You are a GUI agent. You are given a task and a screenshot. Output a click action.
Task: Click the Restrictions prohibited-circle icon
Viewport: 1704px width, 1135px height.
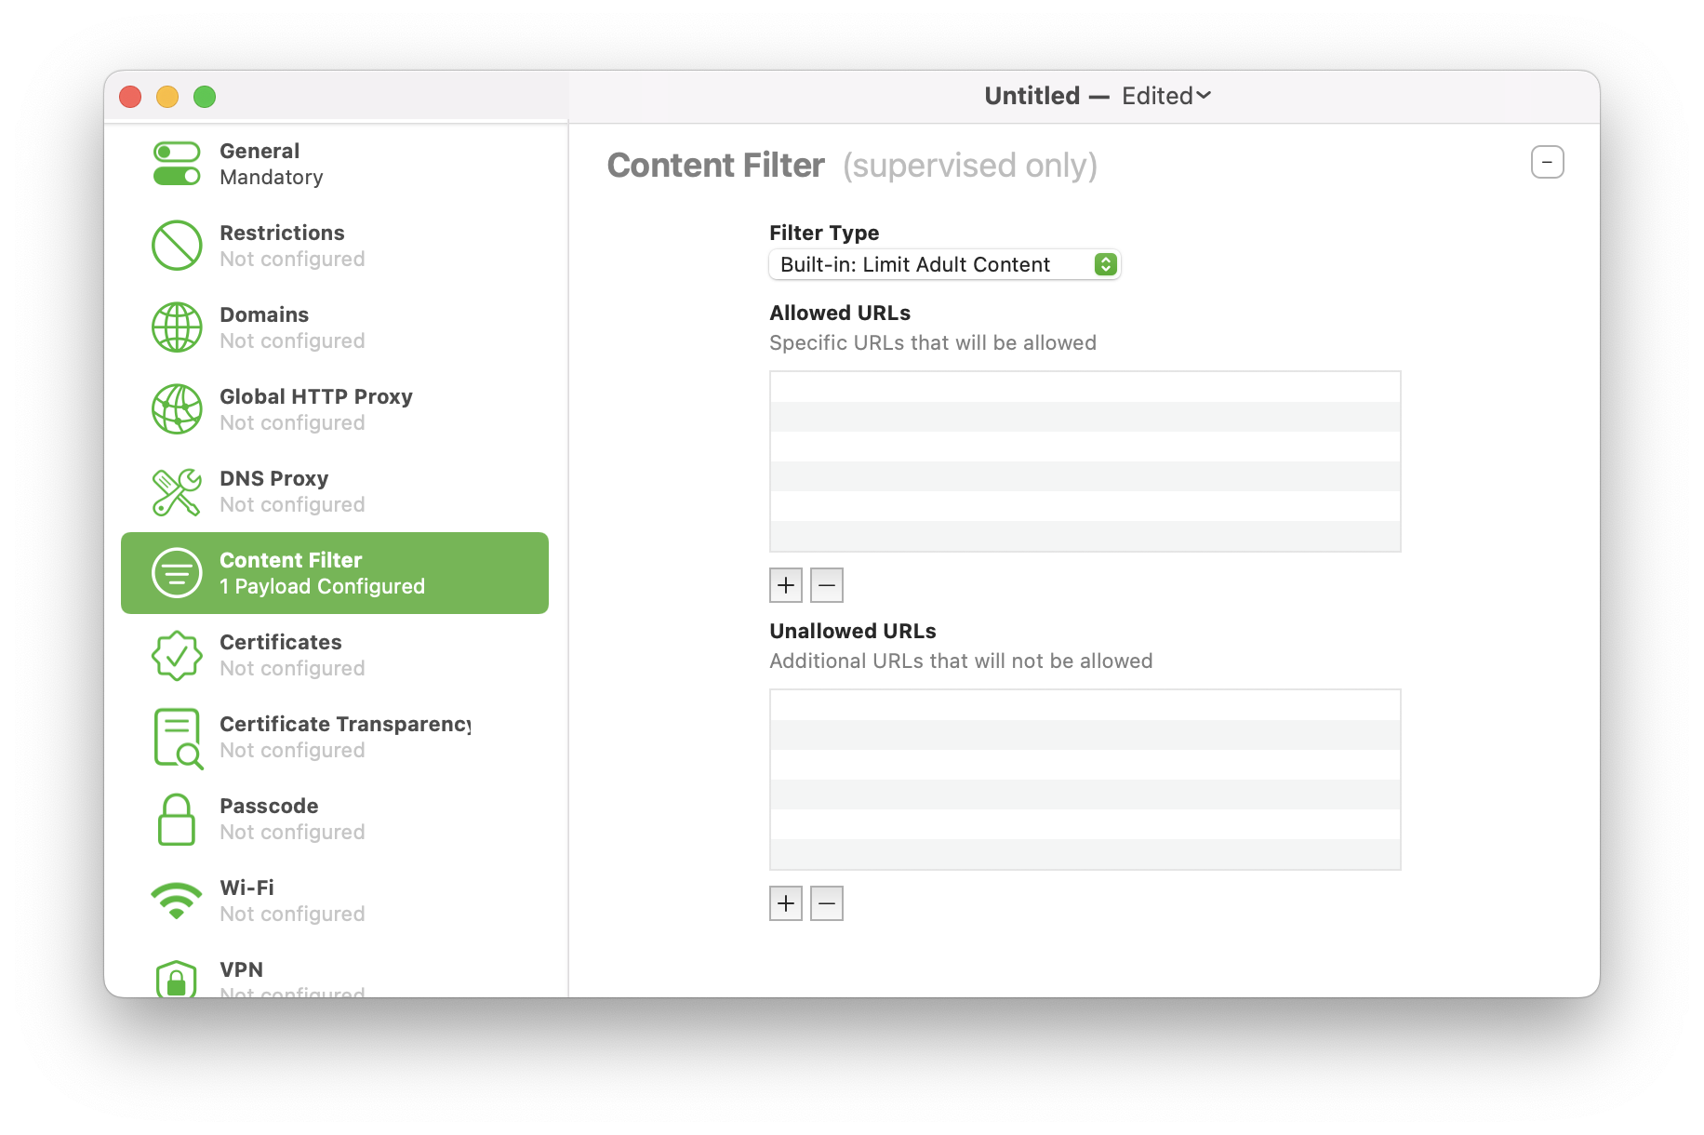[x=177, y=246]
